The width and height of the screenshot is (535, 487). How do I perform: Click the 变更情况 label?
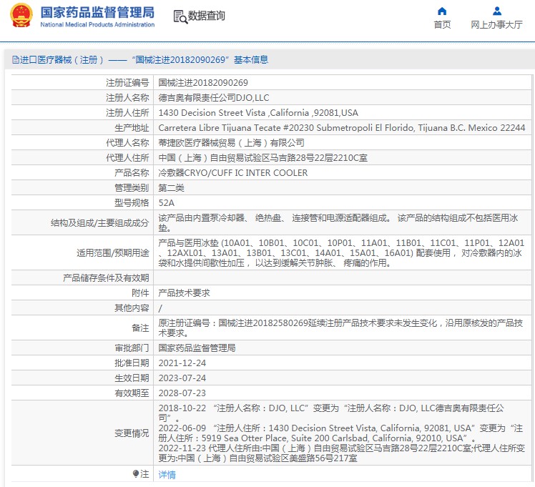[x=132, y=433]
